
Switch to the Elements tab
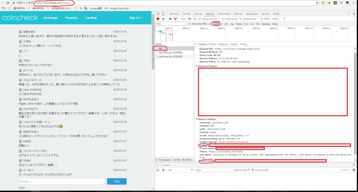174,14
